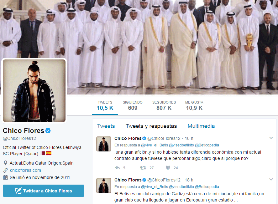The image size is (278, 204).
Task: Click the reply arrow icon on first tweet
Action: coord(117,168)
